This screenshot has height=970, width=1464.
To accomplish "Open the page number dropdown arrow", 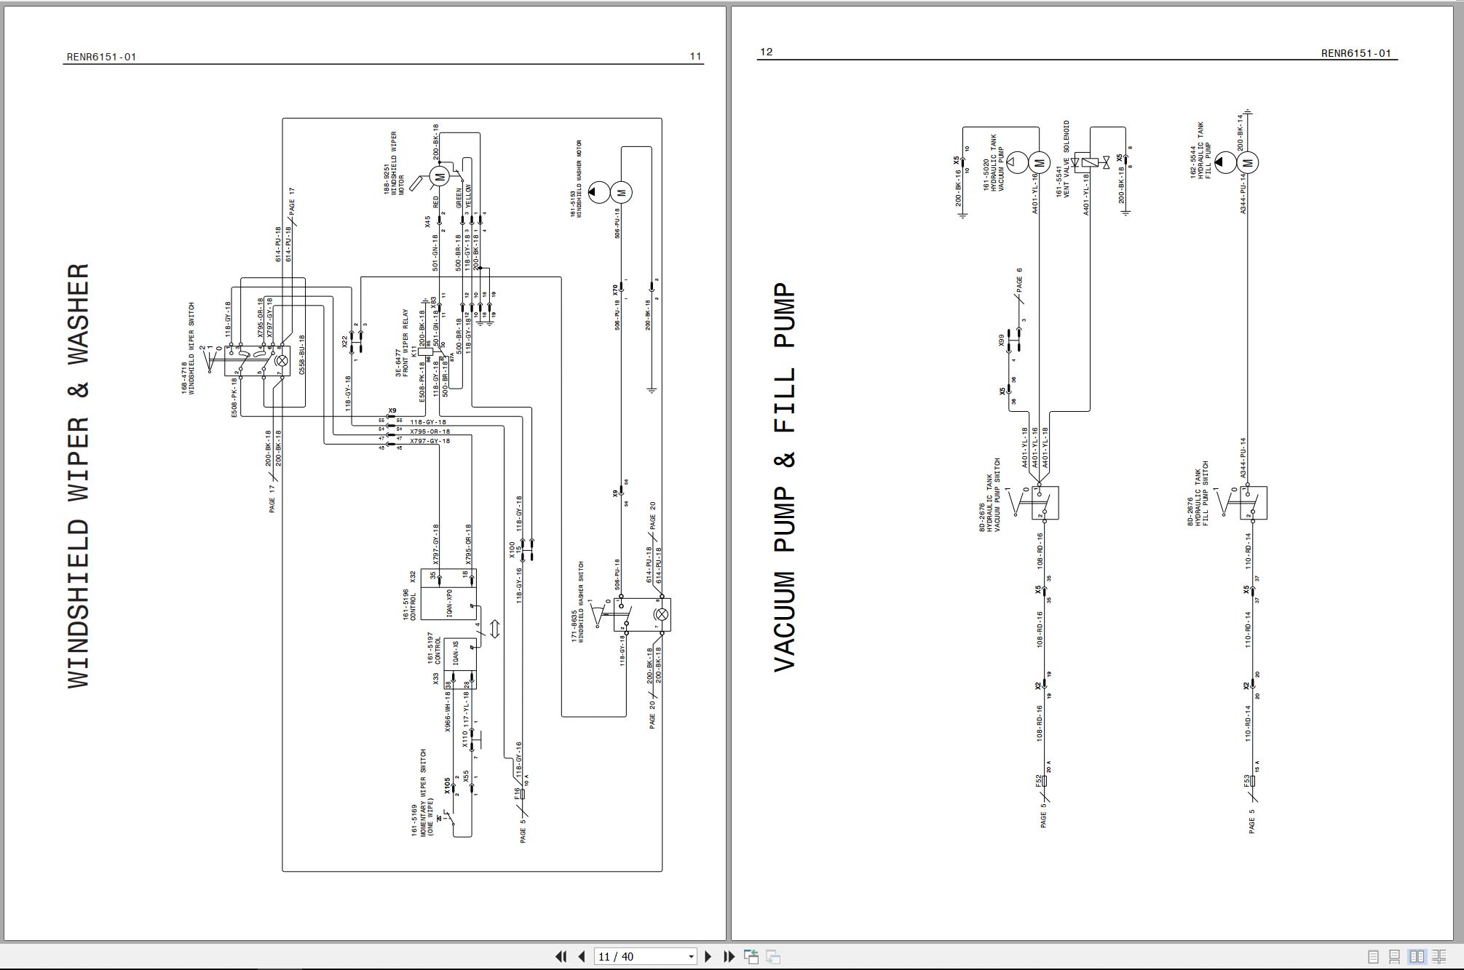I will [691, 957].
